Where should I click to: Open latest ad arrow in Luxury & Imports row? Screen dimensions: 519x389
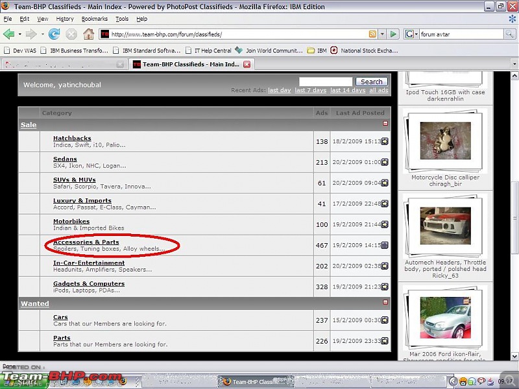384,204
